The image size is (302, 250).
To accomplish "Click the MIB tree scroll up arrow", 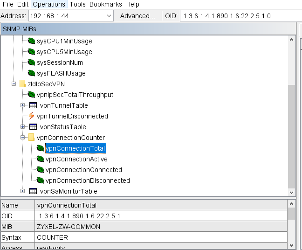I will coord(292,40).
